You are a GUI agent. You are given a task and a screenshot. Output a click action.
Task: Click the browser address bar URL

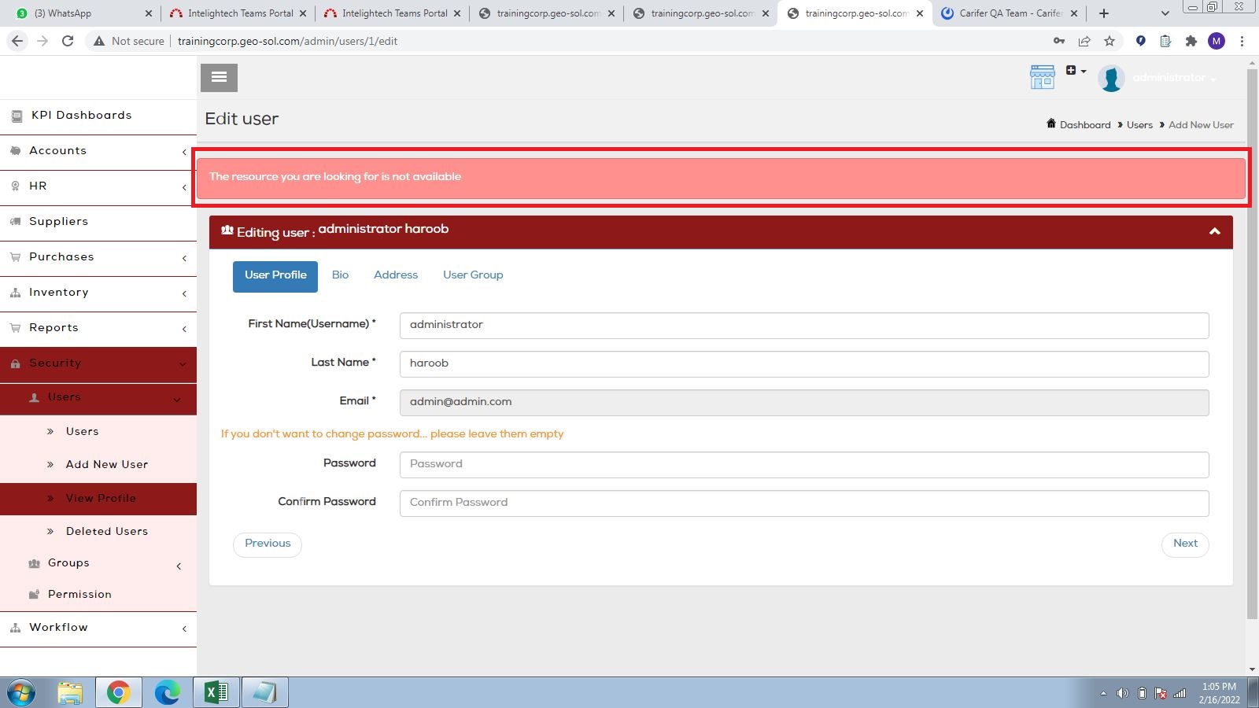coord(287,41)
